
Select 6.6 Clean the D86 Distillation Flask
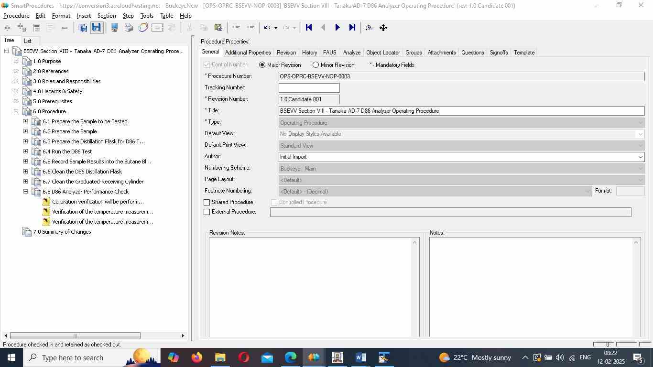pyautogui.click(x=82, y=172)
